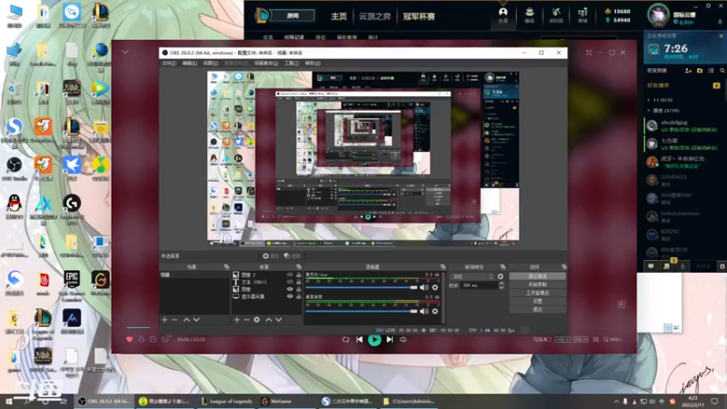
Task: Toggle visibility of source 图像 2
Action: point(290,275)
